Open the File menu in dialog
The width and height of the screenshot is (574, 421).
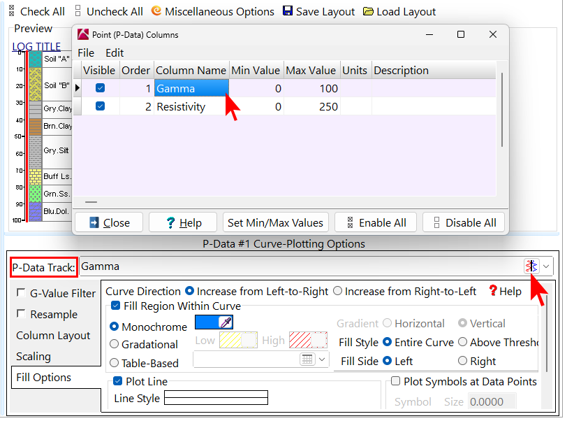[86, 52]
